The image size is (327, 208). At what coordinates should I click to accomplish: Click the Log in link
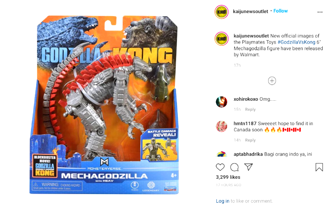pyautogui.click(x=222, y=201)
